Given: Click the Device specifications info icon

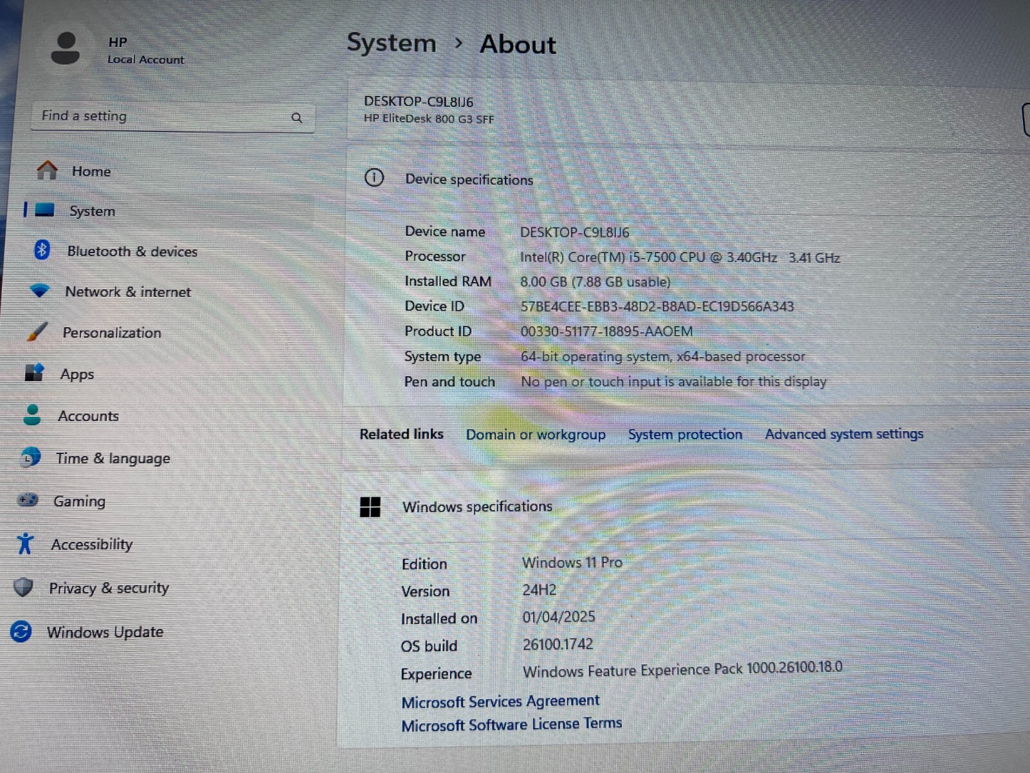Looking at the screenshot, I should 374,177.
